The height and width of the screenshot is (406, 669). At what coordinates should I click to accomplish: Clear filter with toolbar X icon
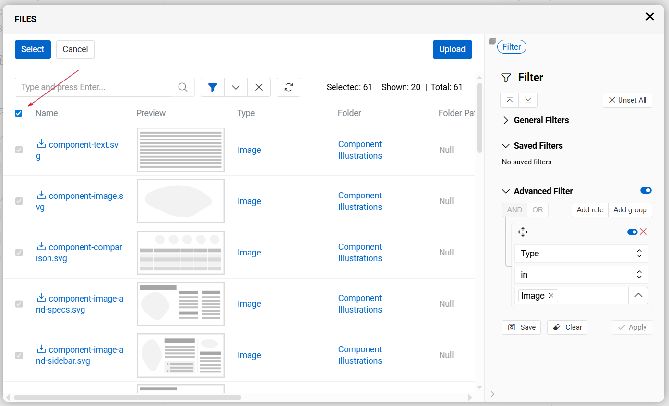[259, 87]
